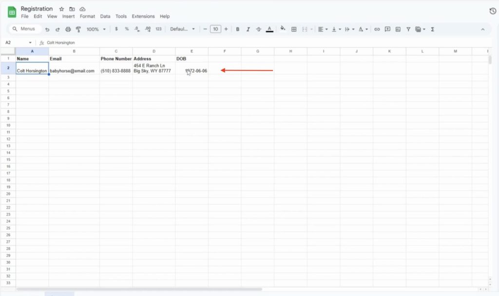Screen dimensions: 499x296
Task: Select column E header
Action: click(192, 51)
